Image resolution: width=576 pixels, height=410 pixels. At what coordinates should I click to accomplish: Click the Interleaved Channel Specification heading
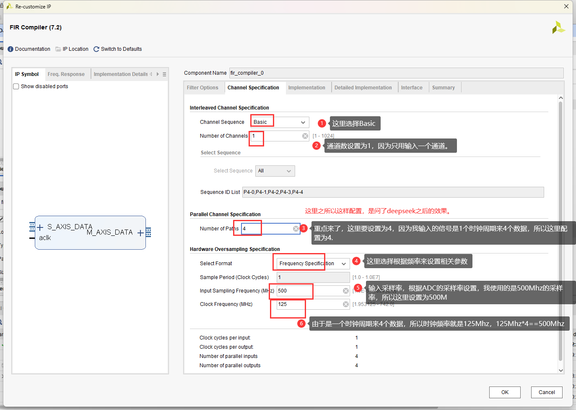pyautogui.click(x=229, y=108)
